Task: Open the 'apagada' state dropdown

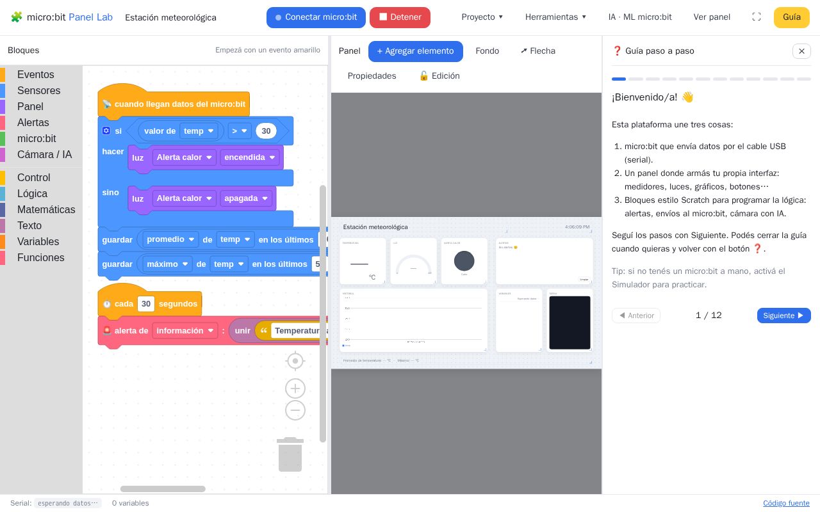Action: click(x=246, y=198)
